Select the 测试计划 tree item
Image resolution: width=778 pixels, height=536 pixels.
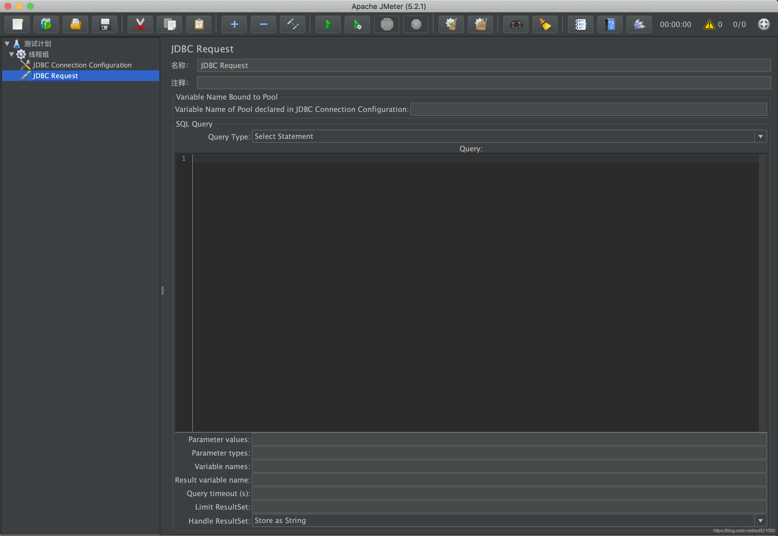click(x=37, y=44)
